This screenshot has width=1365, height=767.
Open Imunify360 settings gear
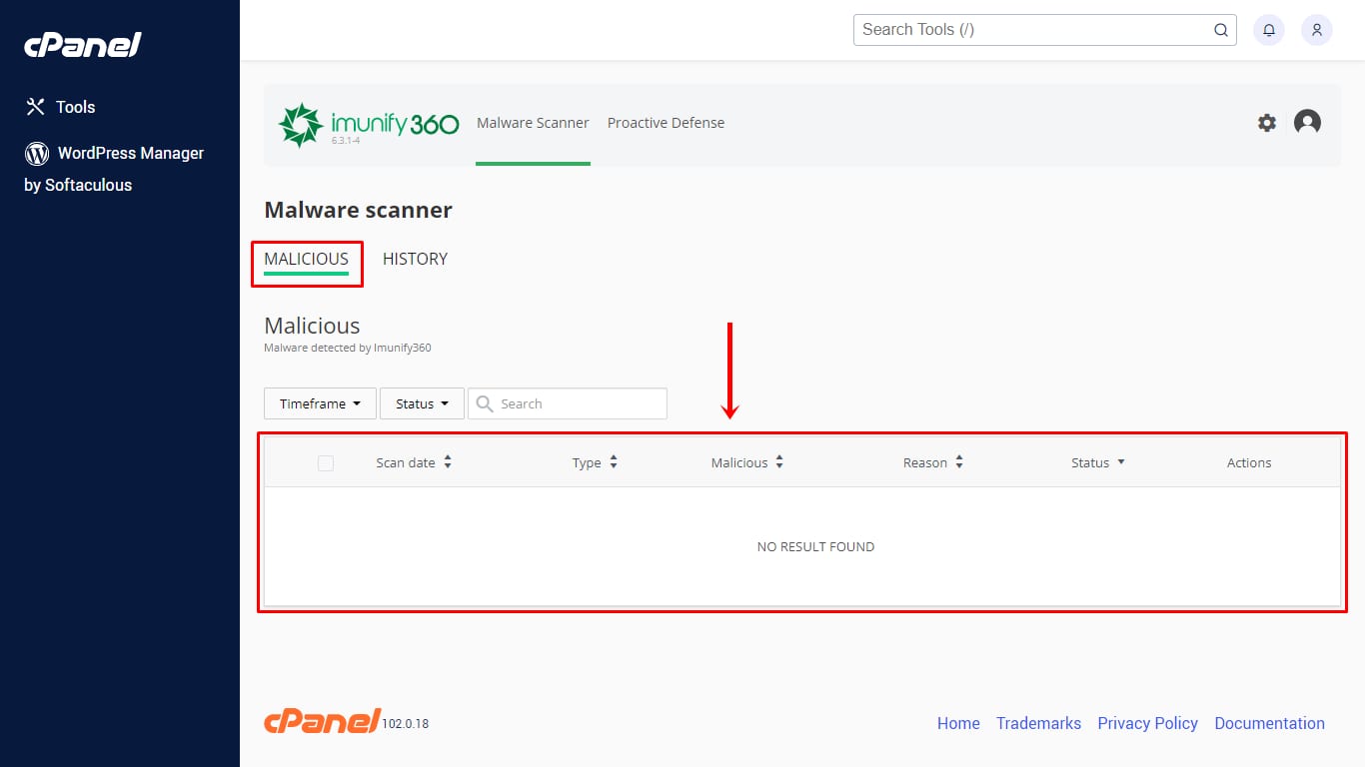[1267, 123]
